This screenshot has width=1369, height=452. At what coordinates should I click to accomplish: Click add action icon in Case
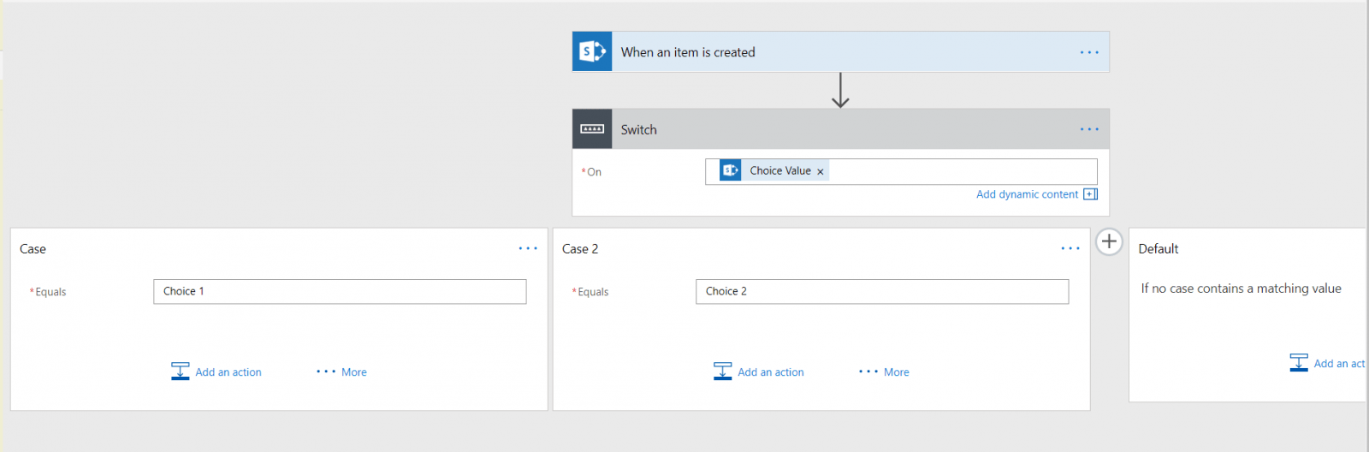(181, 372)
